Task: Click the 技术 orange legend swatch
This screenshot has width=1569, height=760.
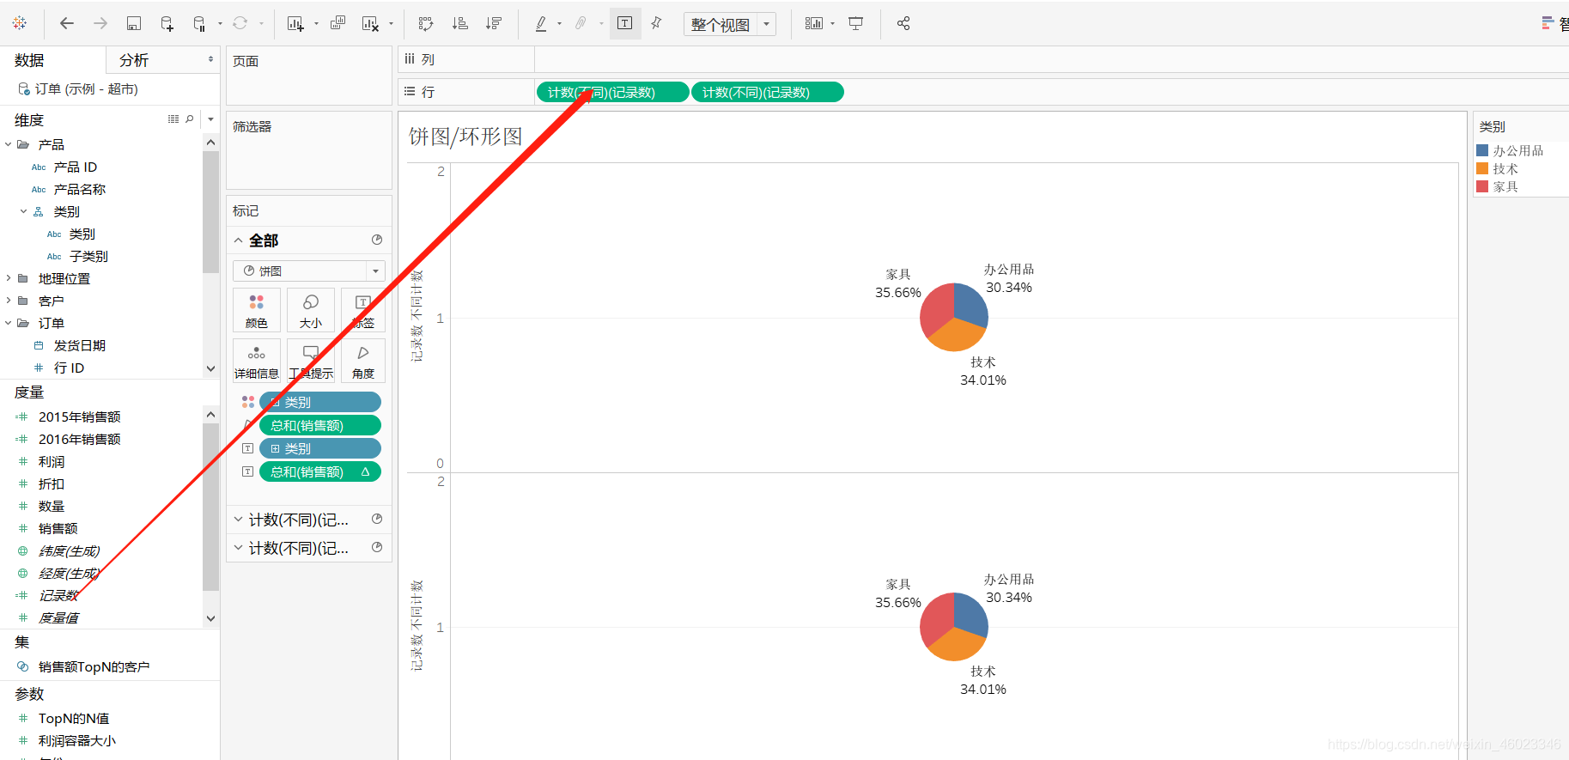Action: pyautogui.click(x=1482, y=168)
